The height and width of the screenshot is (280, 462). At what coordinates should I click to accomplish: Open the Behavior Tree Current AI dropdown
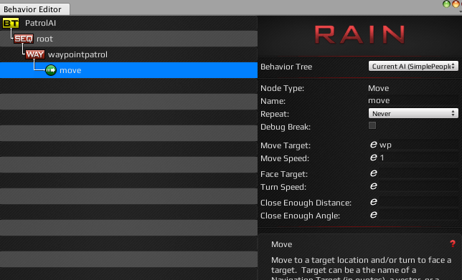[413, 66]
